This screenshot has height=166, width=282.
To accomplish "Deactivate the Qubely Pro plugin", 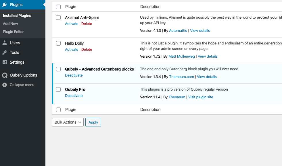I will tap(74, 96).
